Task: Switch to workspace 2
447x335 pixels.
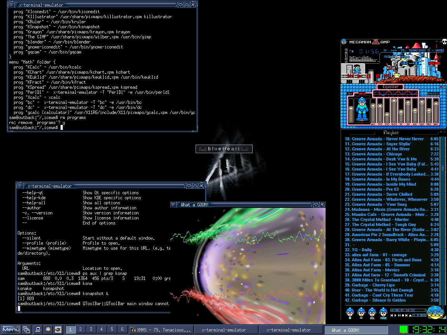Action: [81, 329]
